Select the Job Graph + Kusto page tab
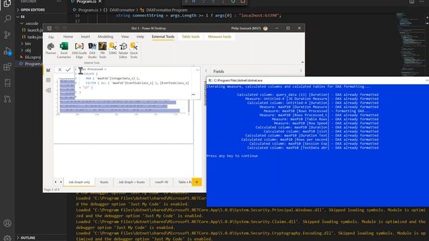The image size is (429, 241). click(x=131, y=182)
